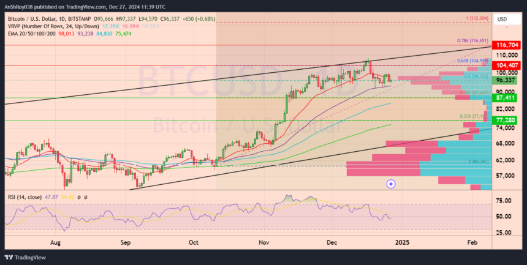The image size is (527, 265).
Task: Click the Feb label on time axis
Action: tap(472, 242)
